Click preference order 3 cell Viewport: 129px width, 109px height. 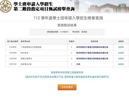pyautogui.click(x=71, y=59)
